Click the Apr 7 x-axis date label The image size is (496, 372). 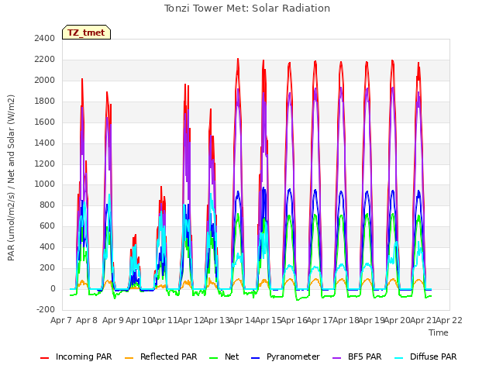click(x=61, y=320)
